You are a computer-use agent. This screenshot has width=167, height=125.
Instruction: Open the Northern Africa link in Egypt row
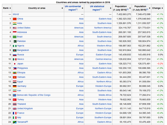[104, 82]
